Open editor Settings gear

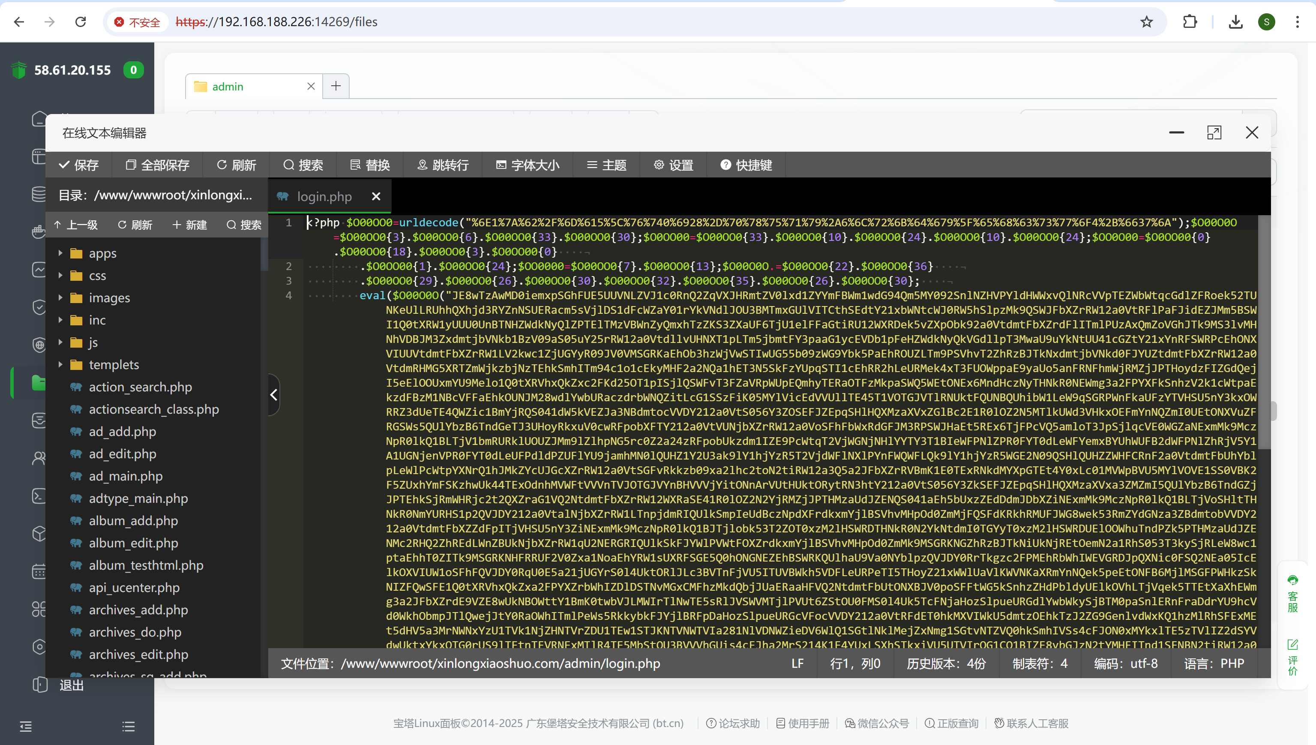point(673,165)
